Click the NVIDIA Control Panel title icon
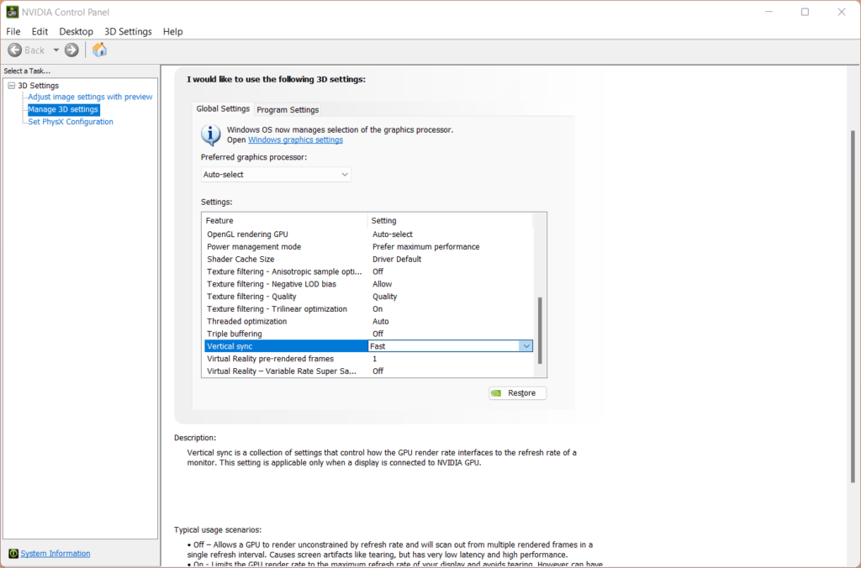This screenshot has height=568, width=861. 12,12
